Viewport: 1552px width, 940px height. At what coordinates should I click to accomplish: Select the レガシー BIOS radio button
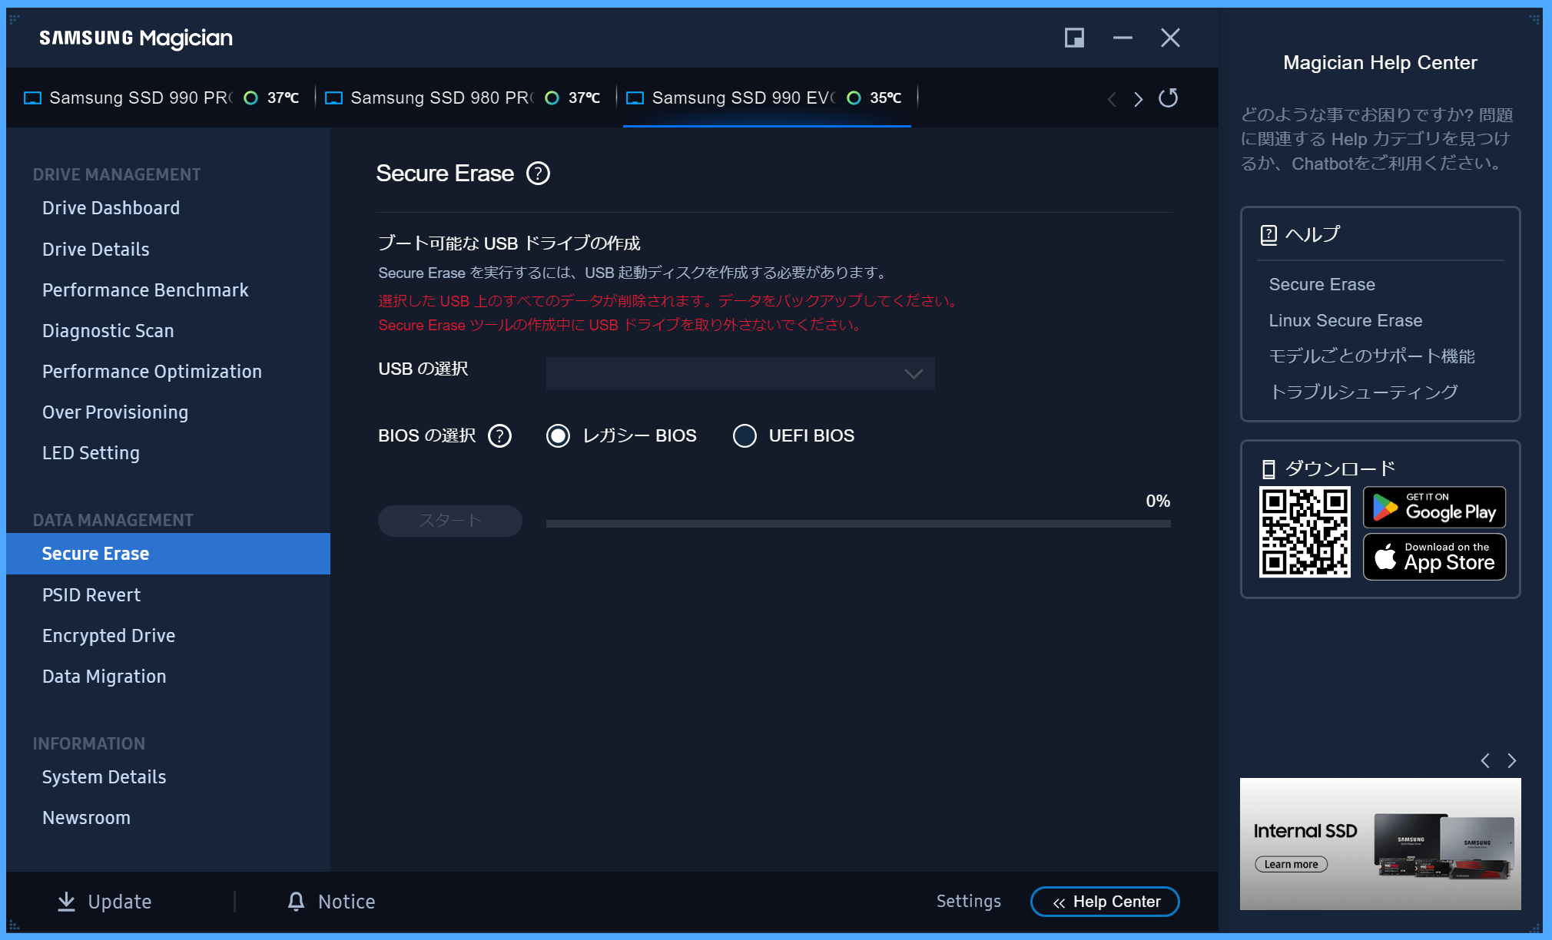coord(558,436)
